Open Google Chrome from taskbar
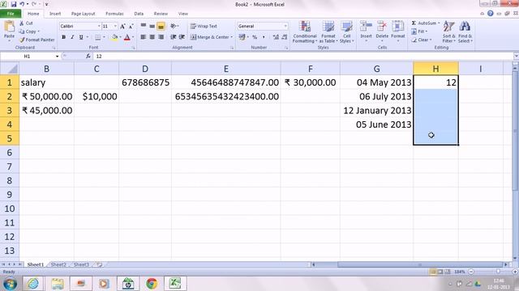The image size is (519, 291). point(152,284)
